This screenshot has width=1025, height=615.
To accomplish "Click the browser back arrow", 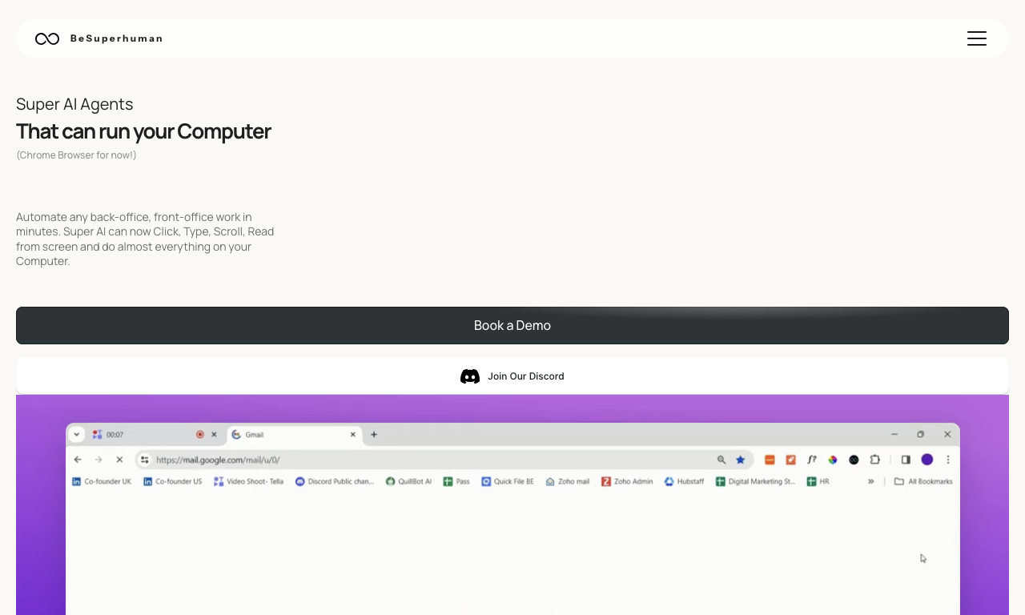I will (78, 460).
